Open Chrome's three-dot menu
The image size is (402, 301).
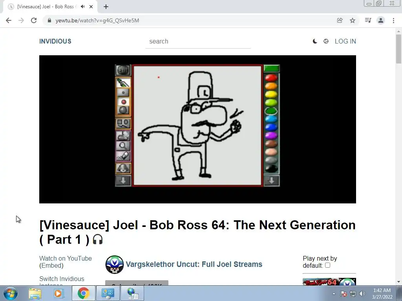393,20
